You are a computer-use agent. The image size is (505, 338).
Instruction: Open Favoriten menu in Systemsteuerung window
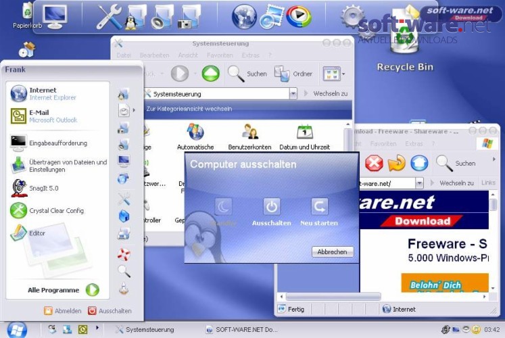coord(220,55)
